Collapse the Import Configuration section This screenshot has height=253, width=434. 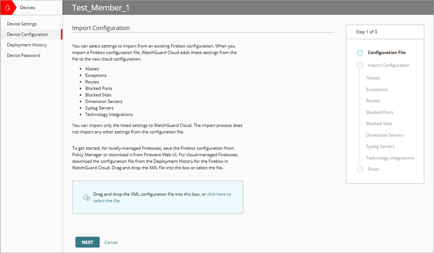[360, 65]
